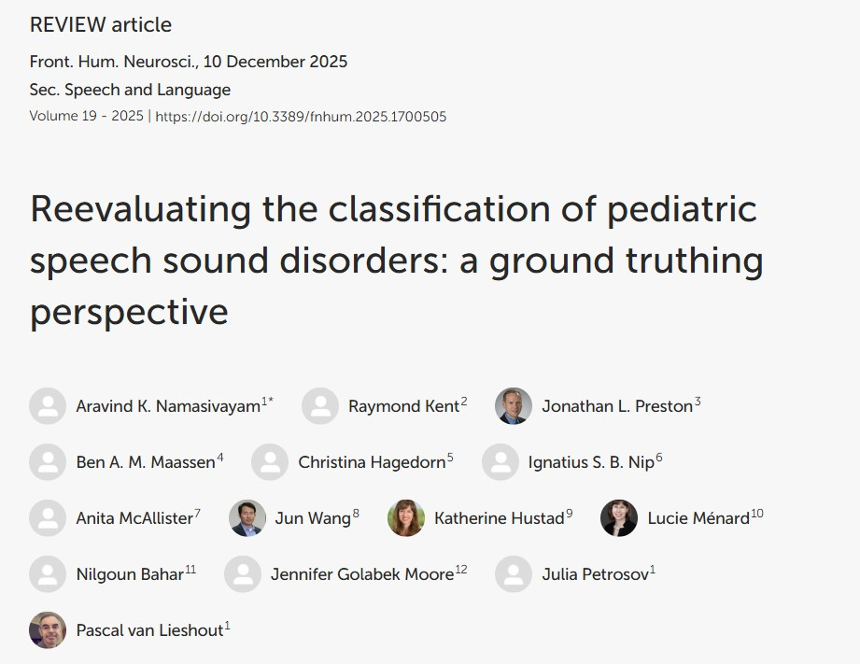Open Julia Petrosov's author name link
The width and height of the screenshot is (860, 664).
click(595, 575)
